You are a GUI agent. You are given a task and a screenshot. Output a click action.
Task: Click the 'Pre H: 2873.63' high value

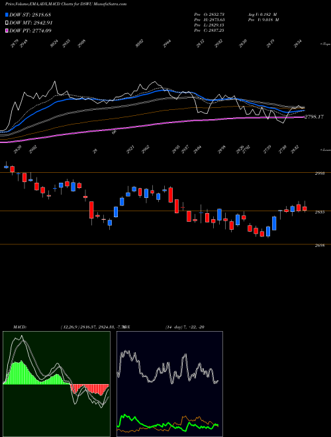[209, 20]
